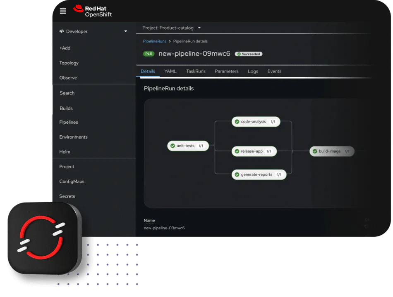The width and height of the screenshot is (393, 297).
Task: Open the generate-reports task node
Action: pyautogui.click(x=259, y=174)
